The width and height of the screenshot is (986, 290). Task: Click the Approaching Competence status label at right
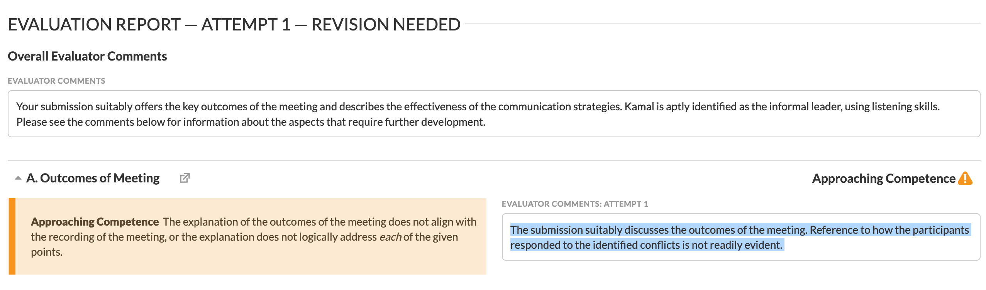[x=883, y=179]
